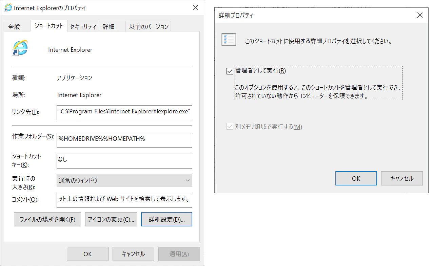Click the 管理者として実行 option description text
The width and height of the screenshot is (433, 266).
pos(318,92)
